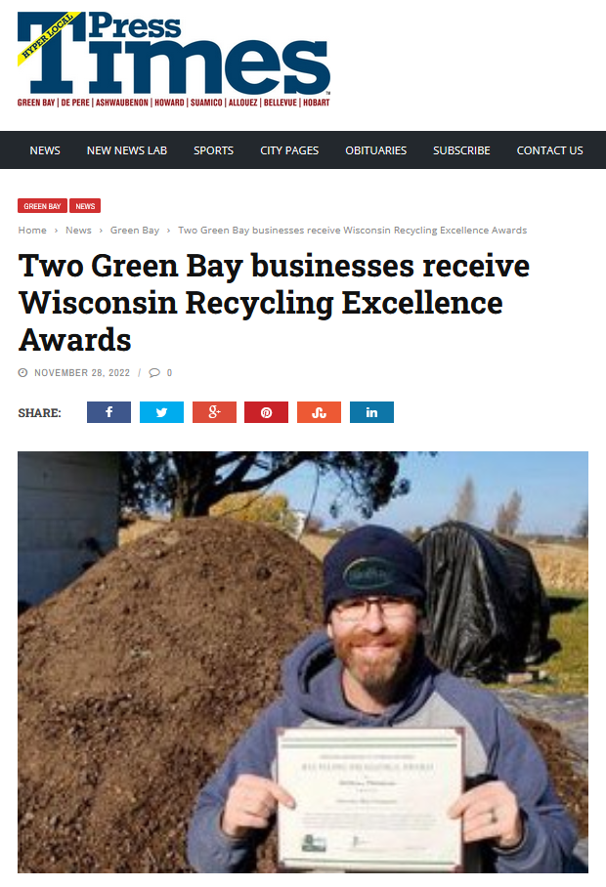606x887 pixels.
Task: Go to Home breadcrumb link
Action: (x=32, y=231)
